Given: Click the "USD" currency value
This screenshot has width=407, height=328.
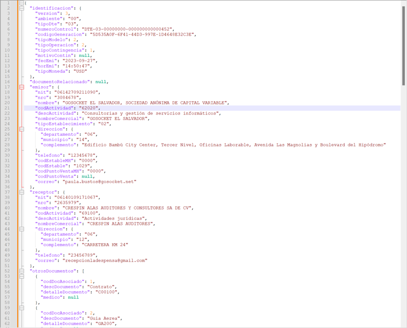Looking at the screenshot, I should coord(80,71).
